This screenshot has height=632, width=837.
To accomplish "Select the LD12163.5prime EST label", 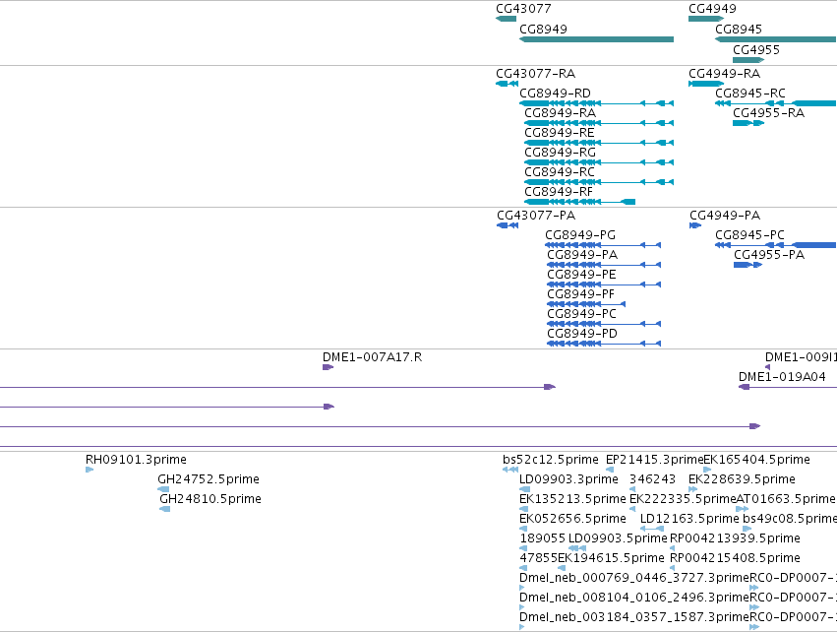I will click(689, 519).
